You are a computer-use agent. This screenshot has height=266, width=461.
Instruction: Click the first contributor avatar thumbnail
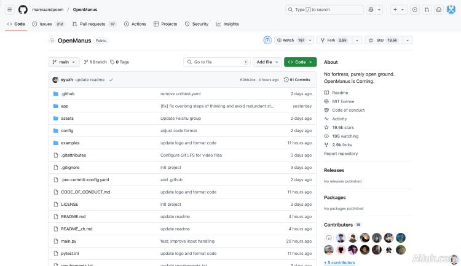click(x=329, y=238)
